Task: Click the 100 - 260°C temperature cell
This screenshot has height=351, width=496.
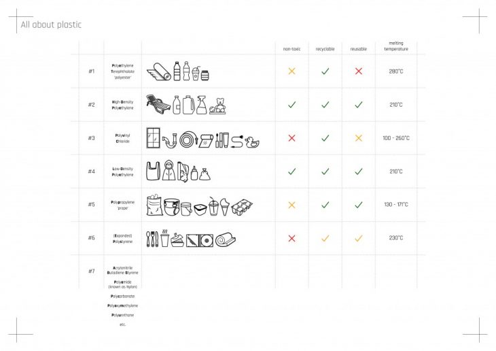Action: pos(396,138)
